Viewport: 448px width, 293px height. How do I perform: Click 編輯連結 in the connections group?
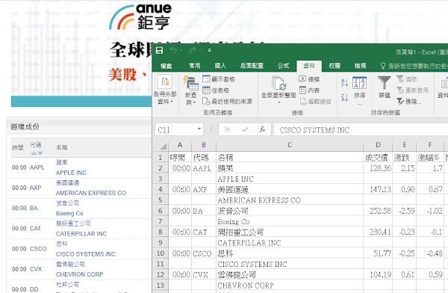tap(315, 102)
